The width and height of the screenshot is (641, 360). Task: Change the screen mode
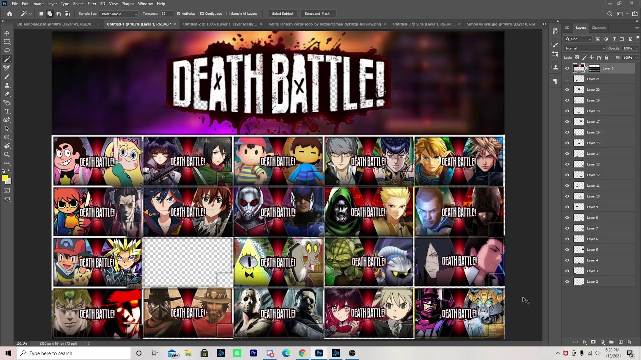(7, 199)
